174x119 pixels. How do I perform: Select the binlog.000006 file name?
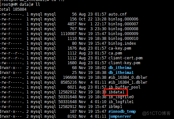pos(123,19)
